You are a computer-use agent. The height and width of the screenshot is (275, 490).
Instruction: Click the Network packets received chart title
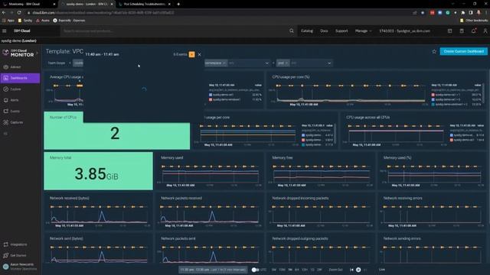point(181,198)
